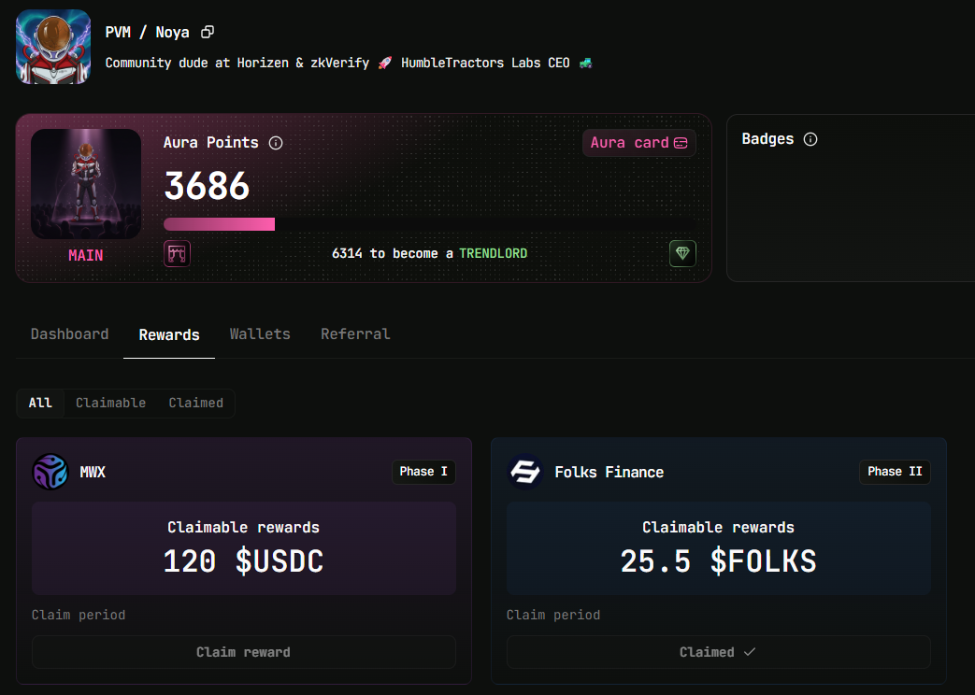
Task: Click the Phase I badge
Action: point(423,472)
